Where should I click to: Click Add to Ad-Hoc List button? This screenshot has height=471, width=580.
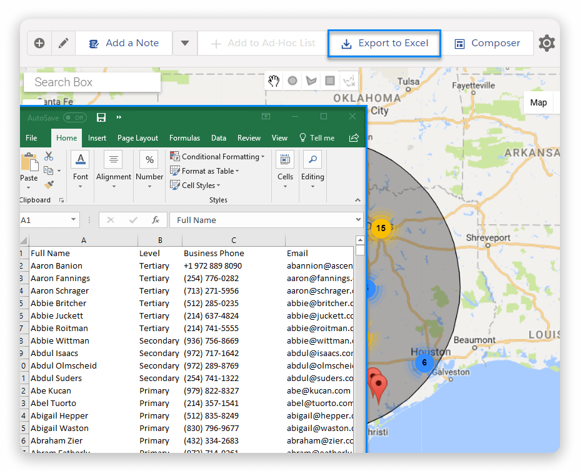263,43
